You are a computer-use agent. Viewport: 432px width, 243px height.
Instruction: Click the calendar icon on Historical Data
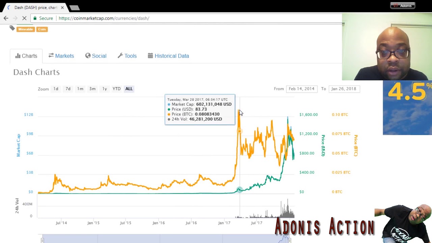tap(151, 55)
